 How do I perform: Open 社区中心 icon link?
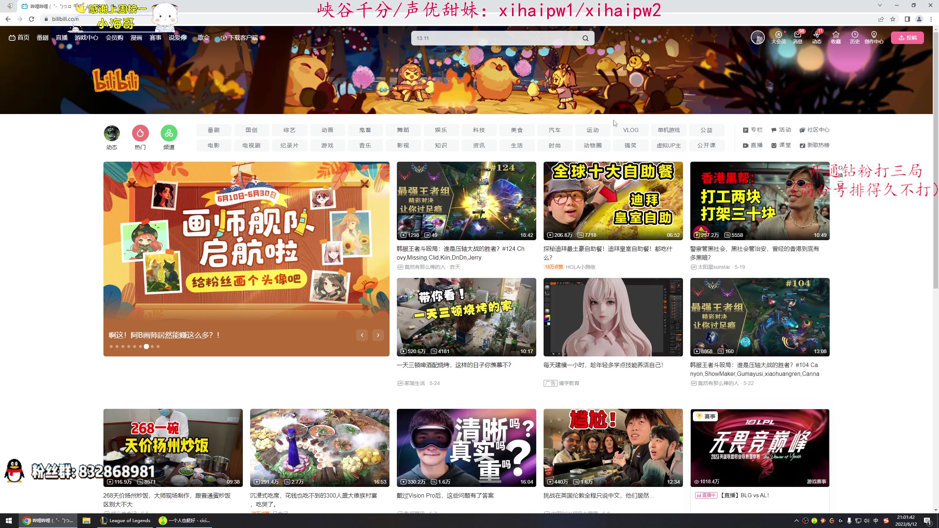[x=815, y=130]
